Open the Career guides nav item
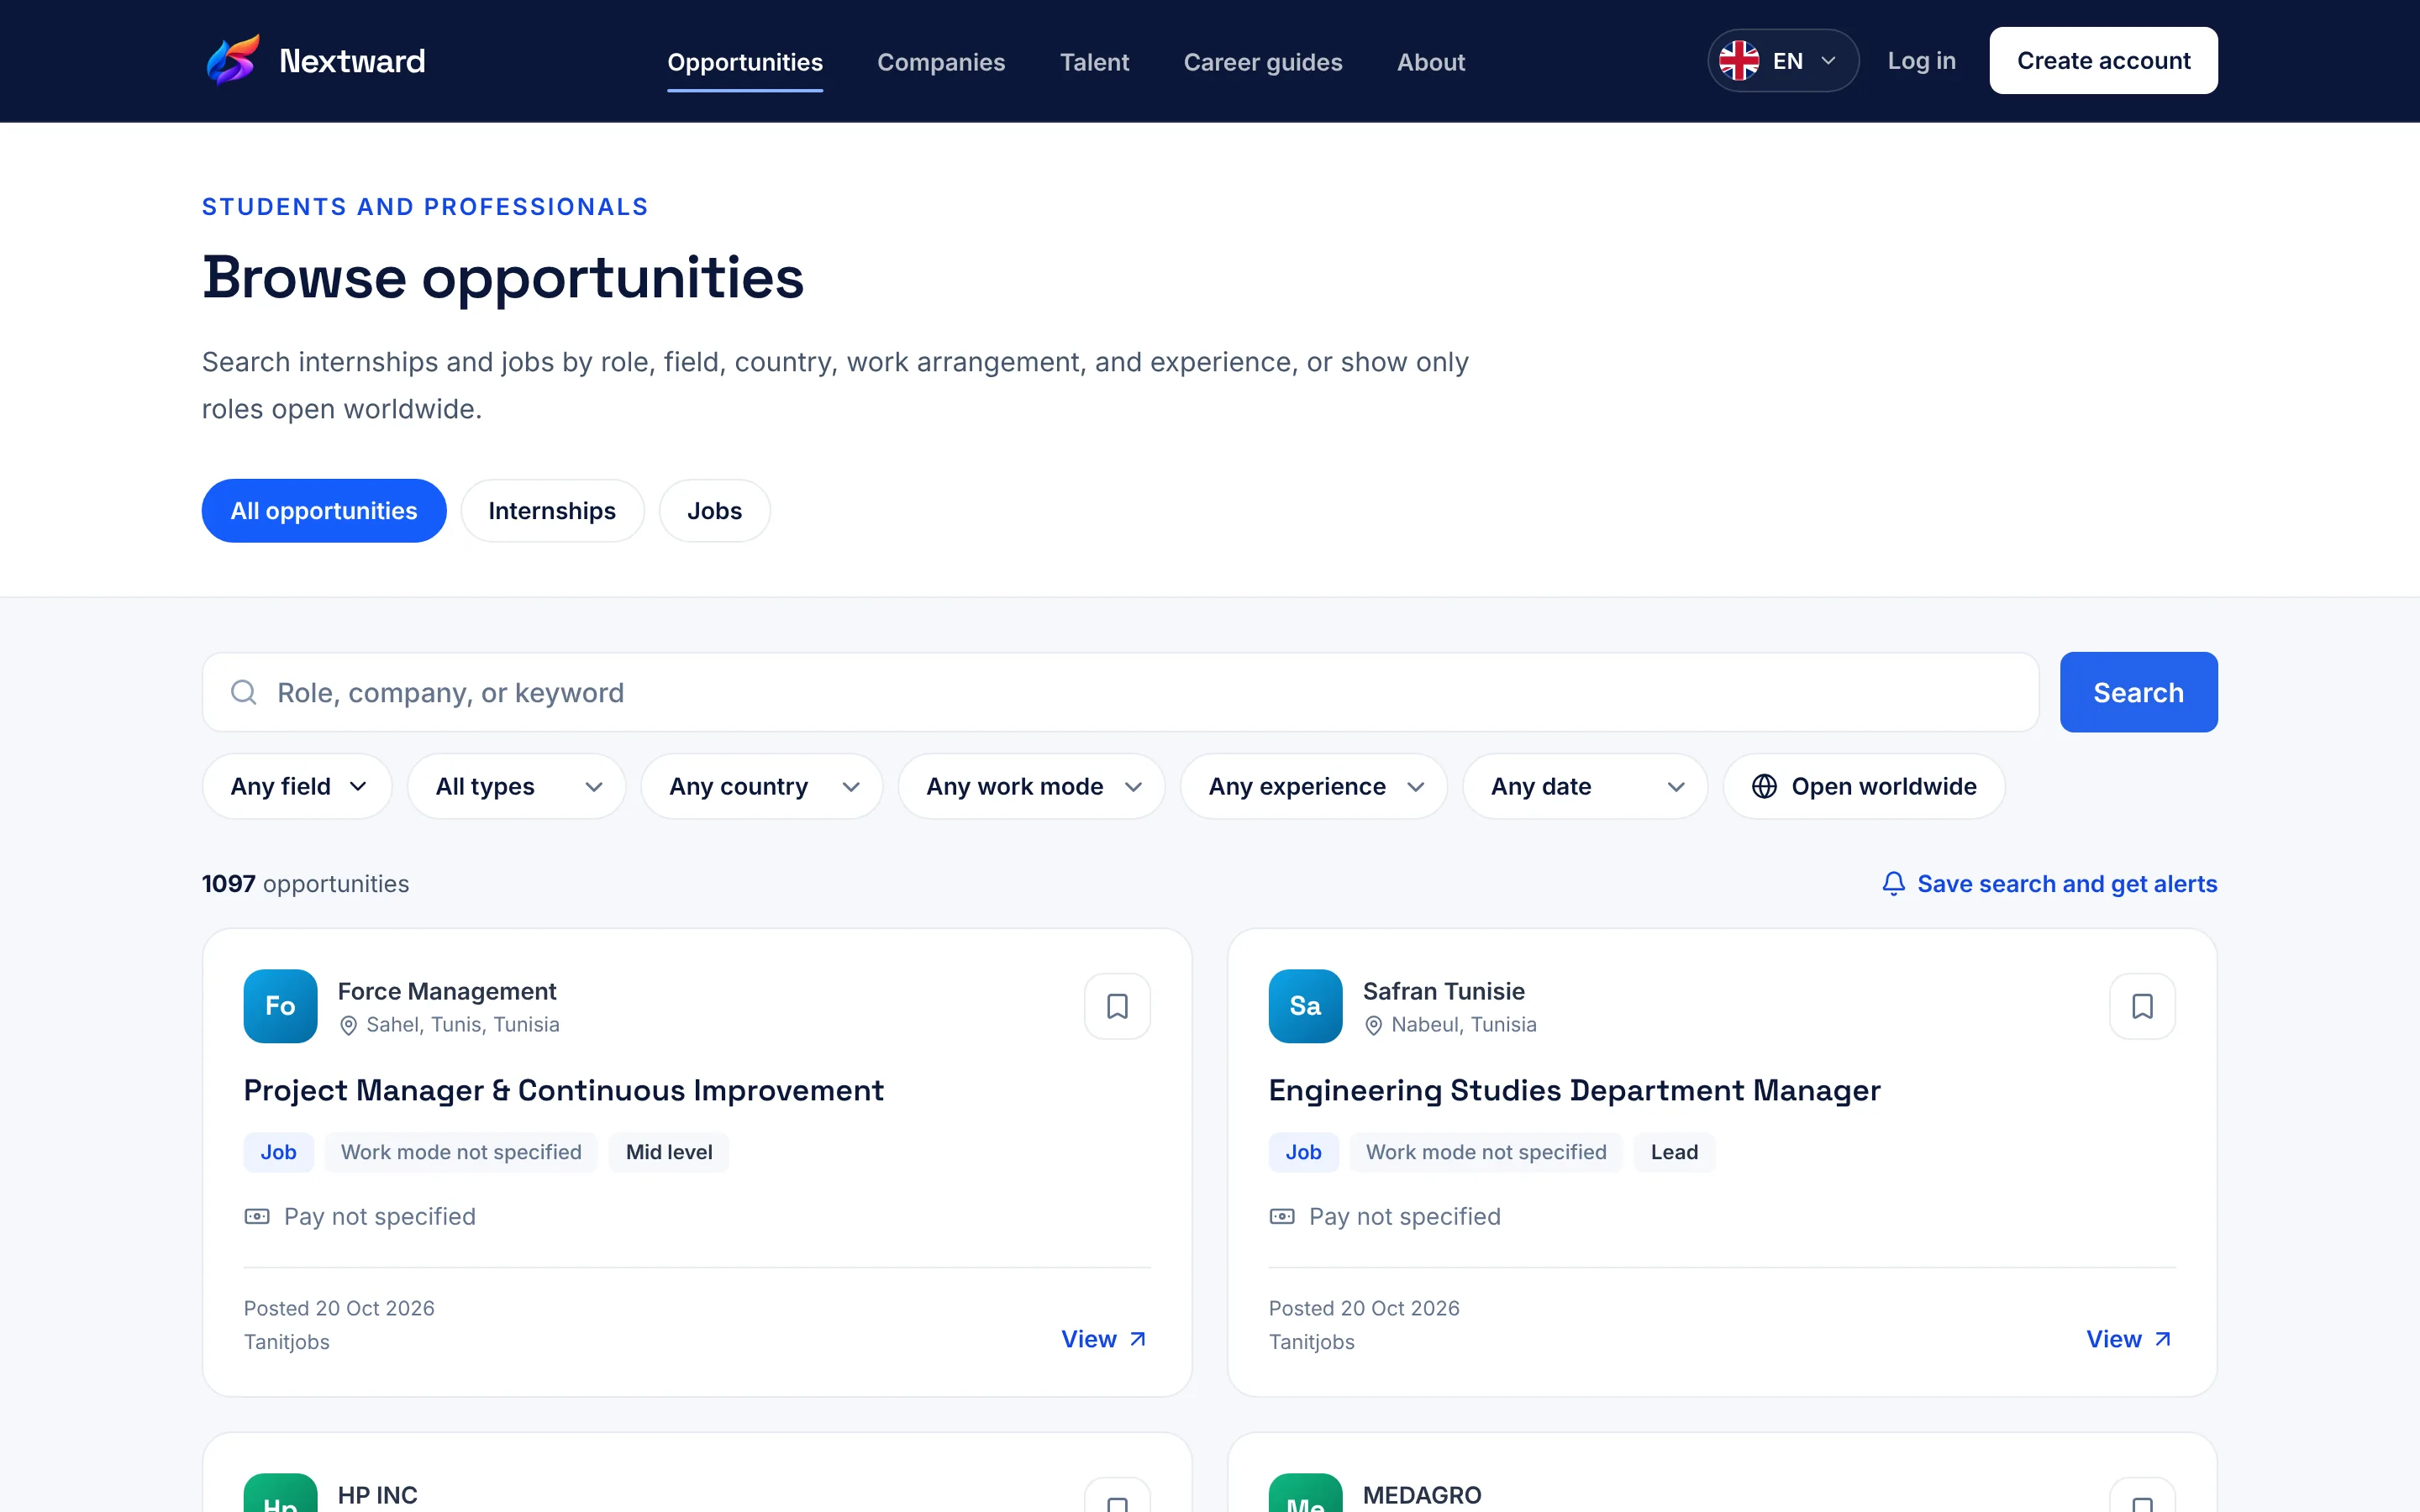Viewport: 2420px width, 1512px height. [1263, 62]
